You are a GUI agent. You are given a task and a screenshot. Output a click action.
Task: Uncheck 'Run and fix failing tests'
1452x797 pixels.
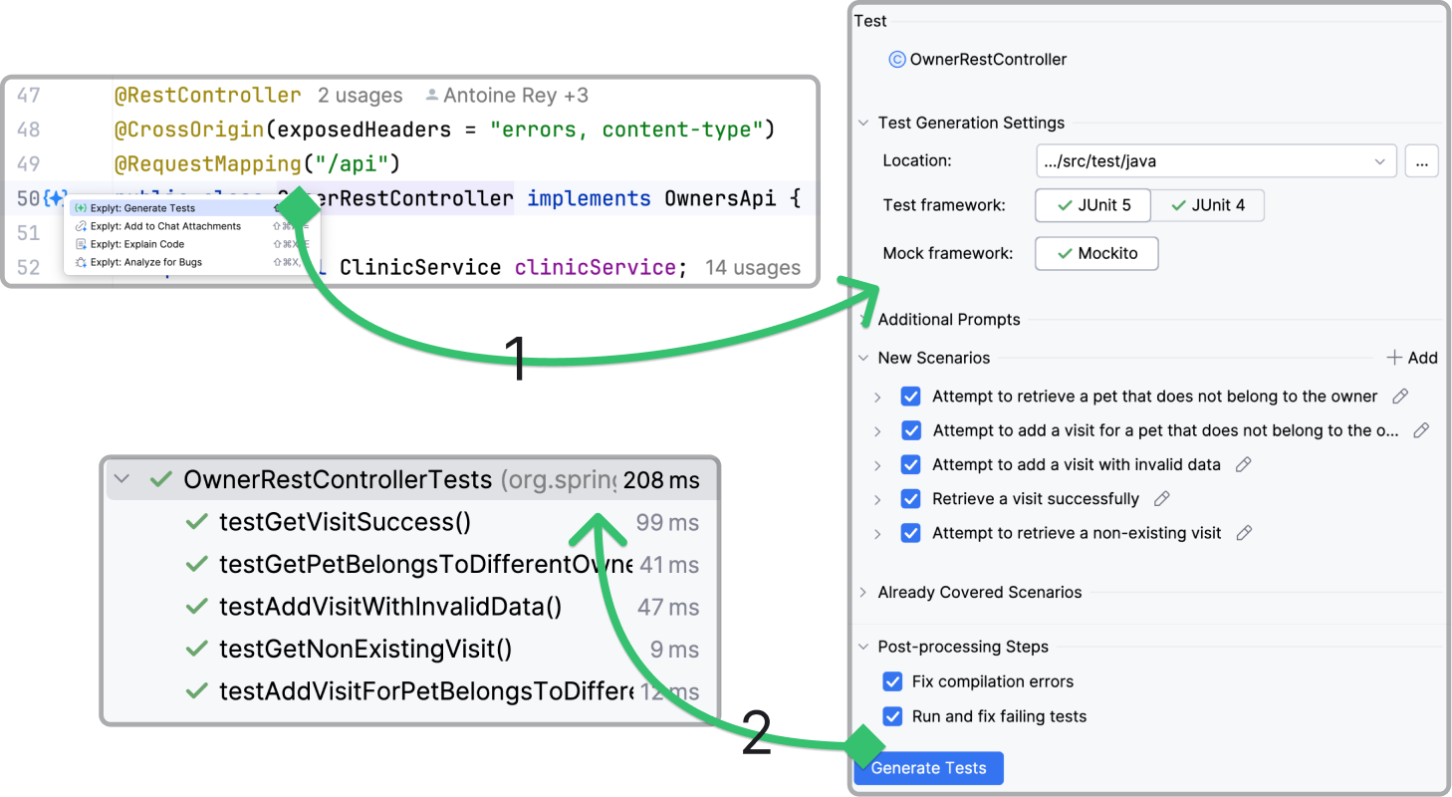tap(892, 716)
